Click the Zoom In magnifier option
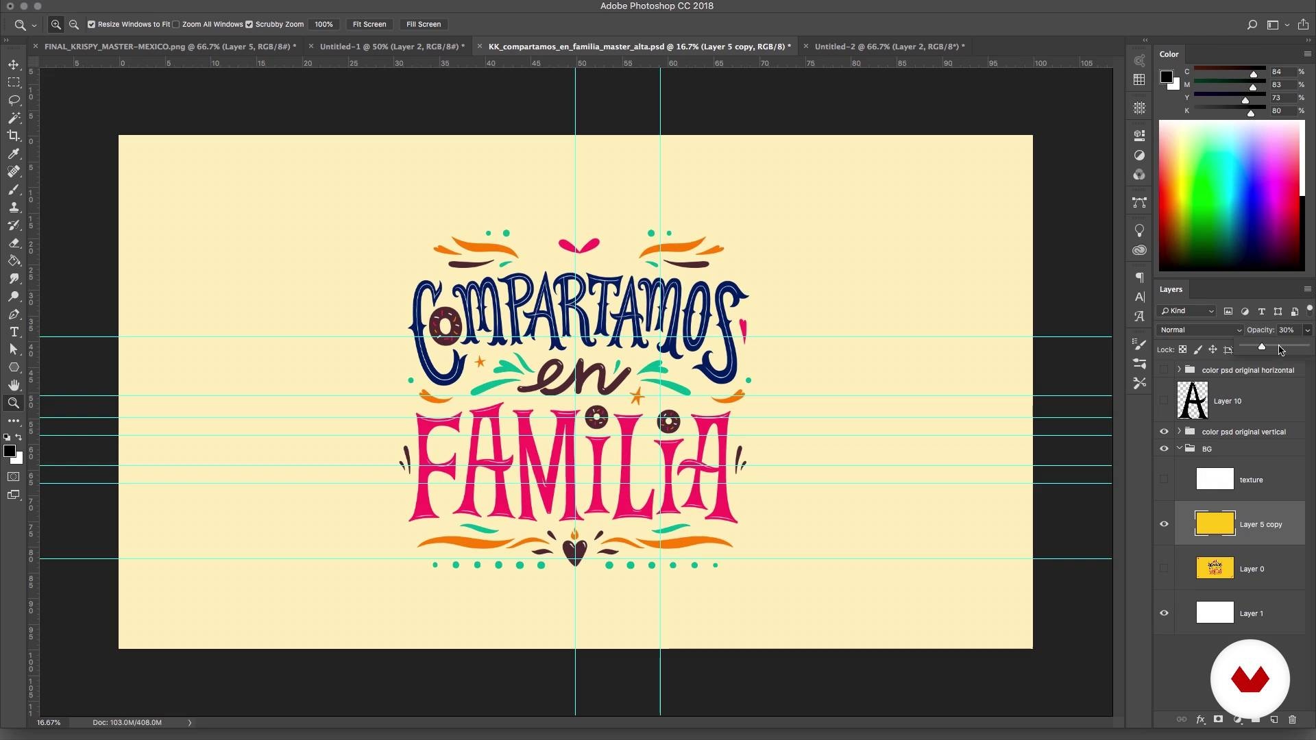 pyautogui.click(x=56, y=25)
